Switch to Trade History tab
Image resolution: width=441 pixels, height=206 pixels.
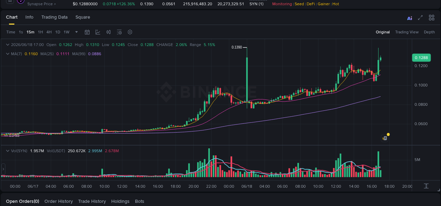92,201
